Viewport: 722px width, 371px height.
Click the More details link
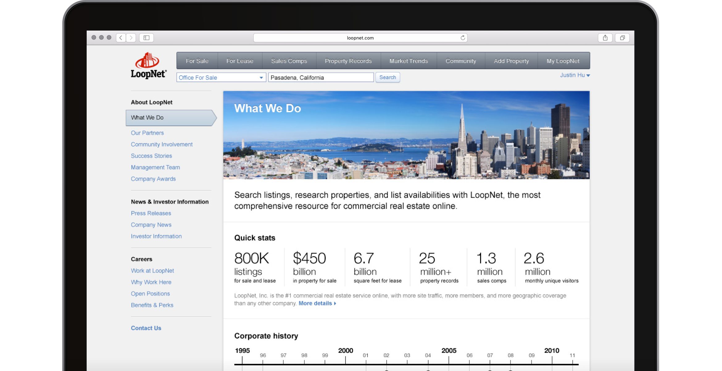(317, 303)
